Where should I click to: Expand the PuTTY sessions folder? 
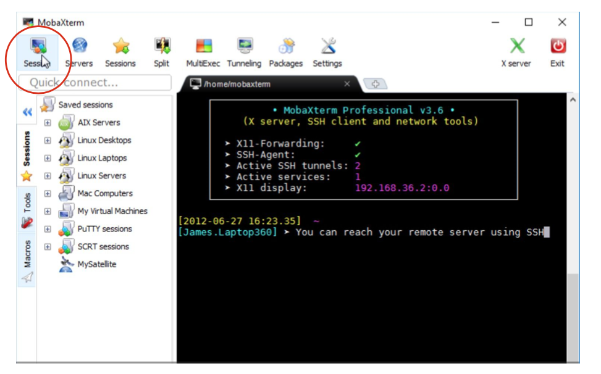(x=48, y=229)
